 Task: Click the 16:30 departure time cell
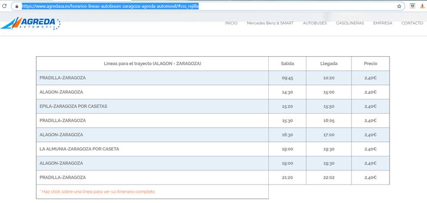click(287, 135)
